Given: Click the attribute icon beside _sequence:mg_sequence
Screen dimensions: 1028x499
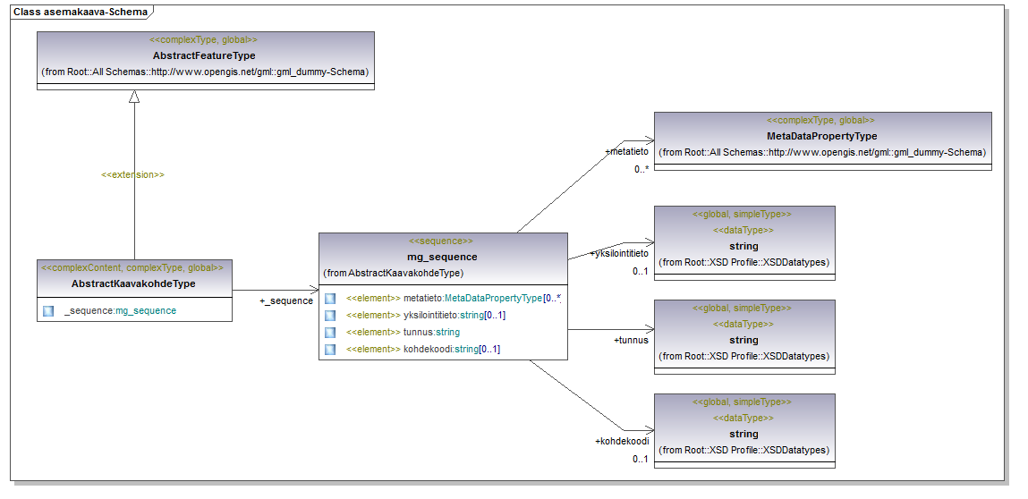Looking at the screenshot, I should pos(48,311).
